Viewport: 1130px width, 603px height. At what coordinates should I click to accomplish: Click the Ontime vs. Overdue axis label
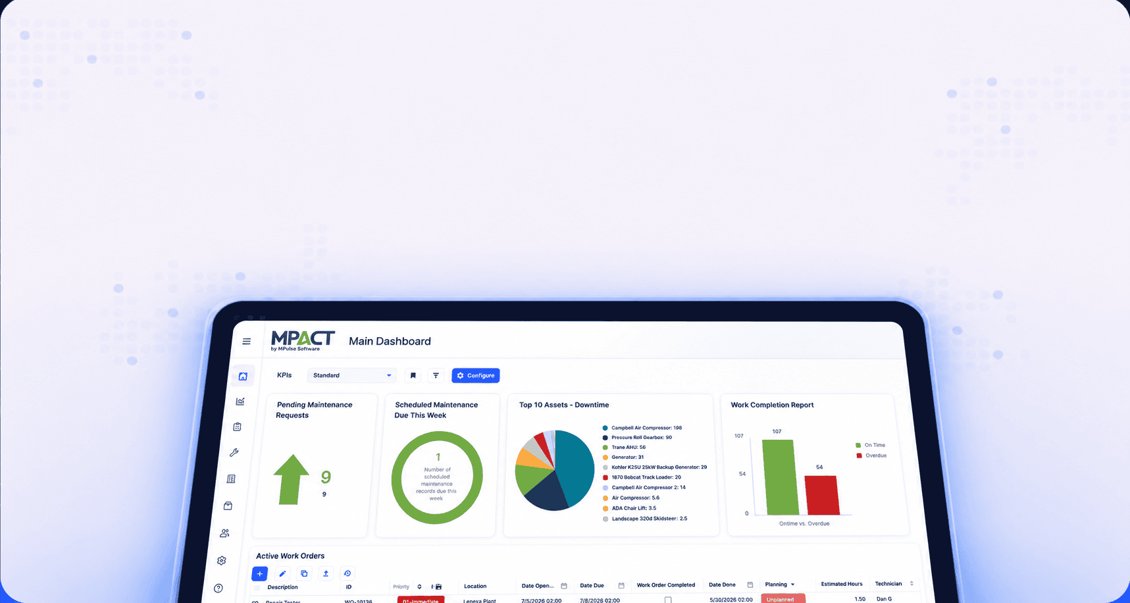pyautogui.click(x=804, y=523)
